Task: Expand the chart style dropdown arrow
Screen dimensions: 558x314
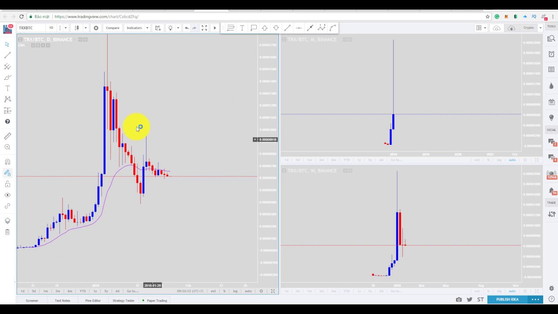Action: (x=85, y=28)
